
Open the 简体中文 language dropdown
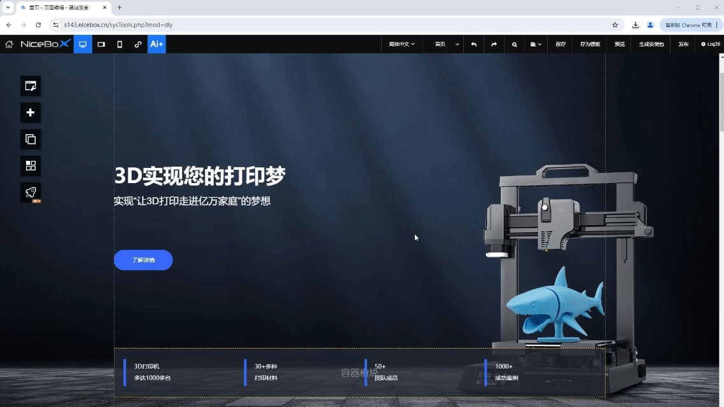(x=401, y=45)
